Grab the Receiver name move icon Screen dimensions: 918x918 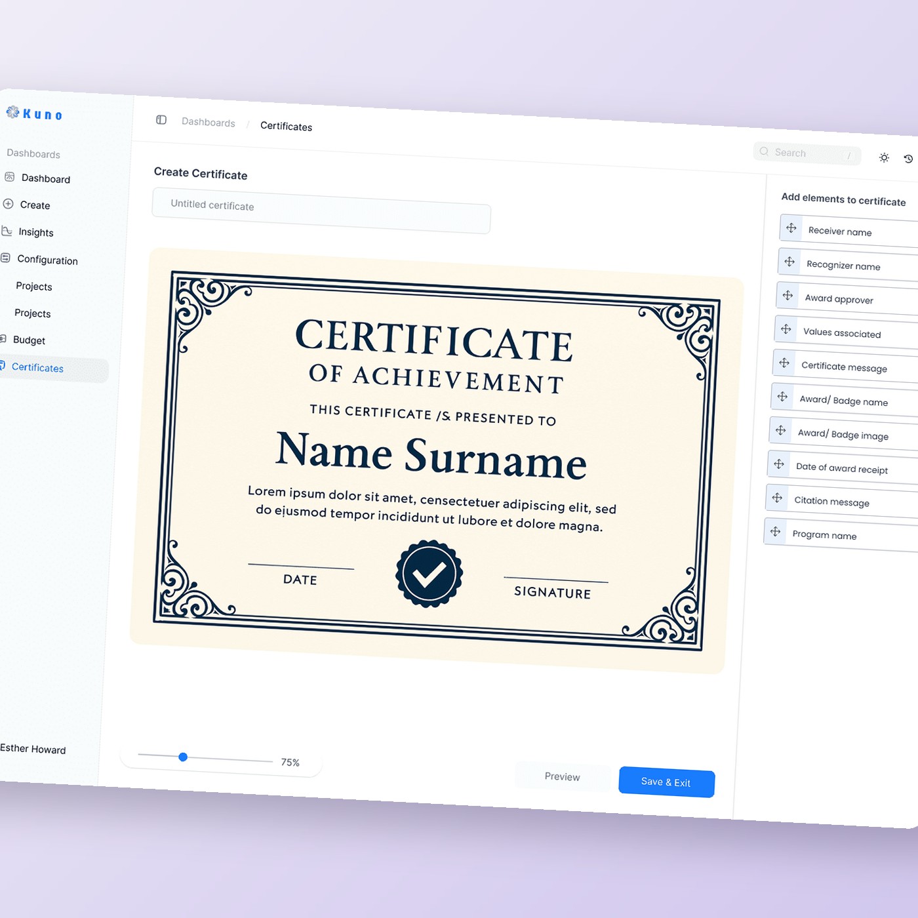[791, 228]
